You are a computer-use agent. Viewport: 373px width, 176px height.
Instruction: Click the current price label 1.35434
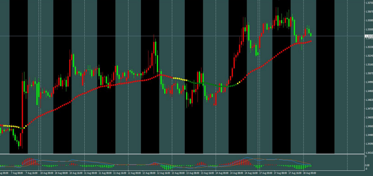tap(369, 36)
